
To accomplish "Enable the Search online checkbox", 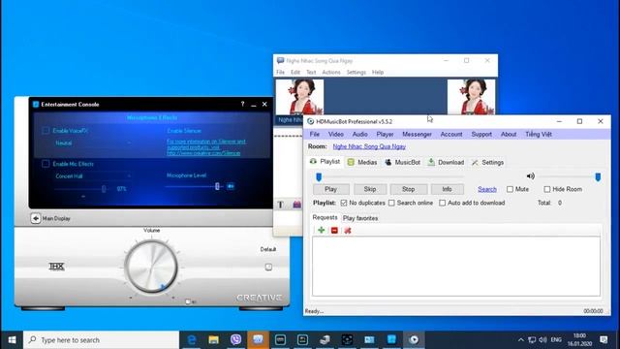I will (391, 203).
